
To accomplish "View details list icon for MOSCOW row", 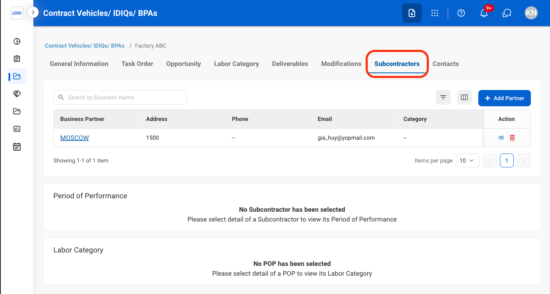I will (501, 138).
